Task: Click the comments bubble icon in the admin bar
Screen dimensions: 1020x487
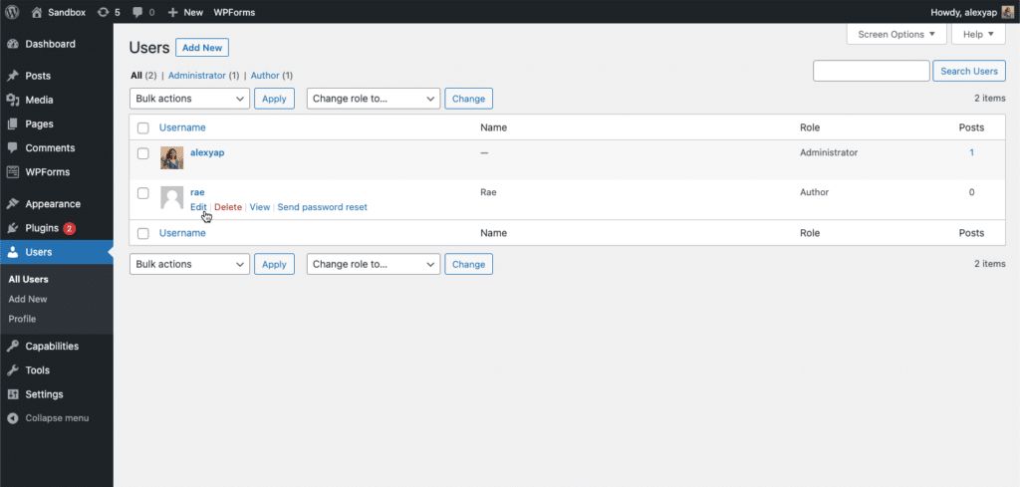Action: tap(137, 12)
